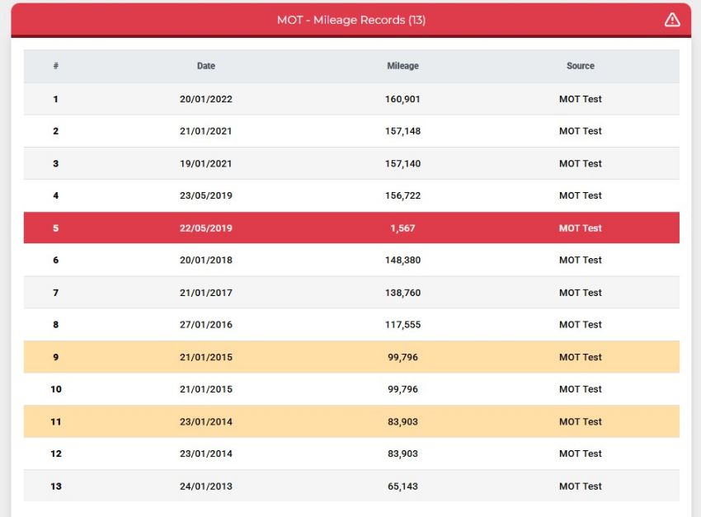The width and height of the screenshot is (701, 517).
Task: Click the 157,148 mileage entry
Action: [x=402, y=131]
